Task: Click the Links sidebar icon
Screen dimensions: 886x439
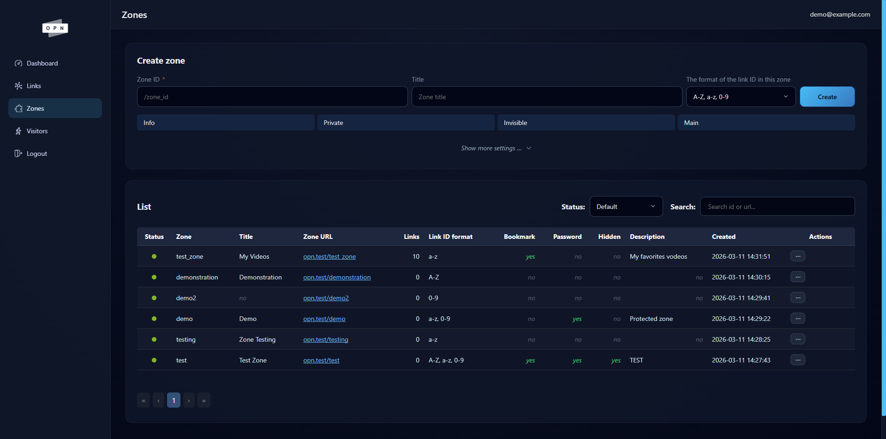Action: pos(18,86)
